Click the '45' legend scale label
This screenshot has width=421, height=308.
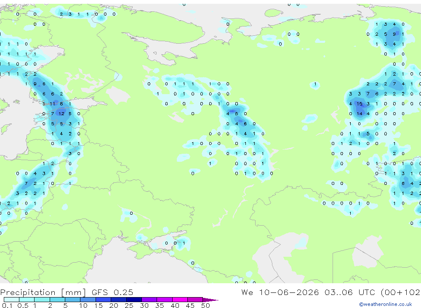click(190, 305)
